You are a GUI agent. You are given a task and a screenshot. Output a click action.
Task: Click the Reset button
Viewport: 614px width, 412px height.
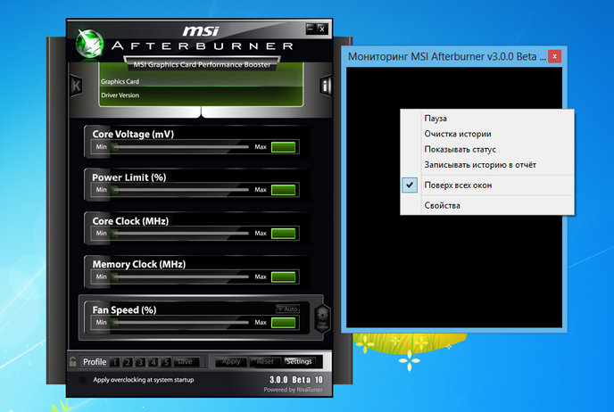[x=265, y=361]
